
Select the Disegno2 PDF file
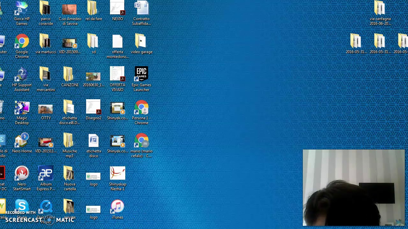tap(94, 110)
